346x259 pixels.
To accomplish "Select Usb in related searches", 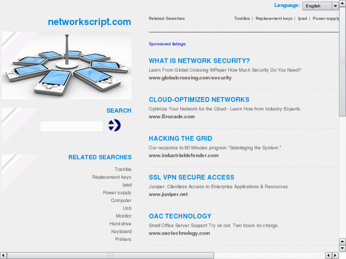I will (127, 208).
